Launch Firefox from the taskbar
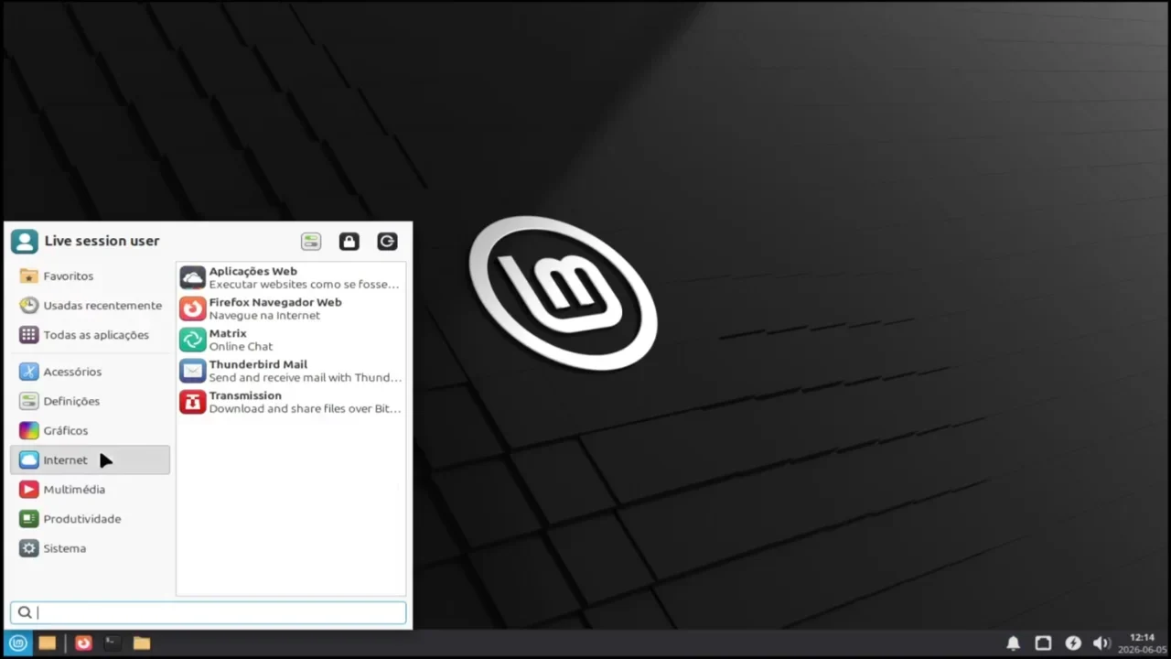This screenshot has height=659, width=1171. point(83,643)
